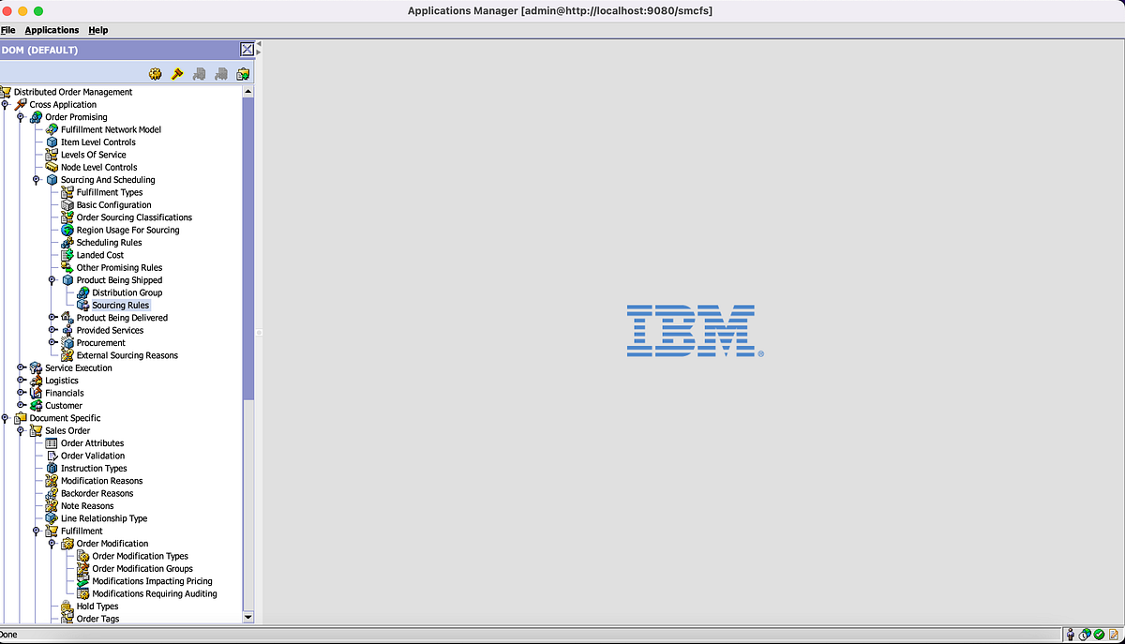Click the document edit icon in the status bar
Screen dimensions: 1125x644
(x=1114, y=634)
